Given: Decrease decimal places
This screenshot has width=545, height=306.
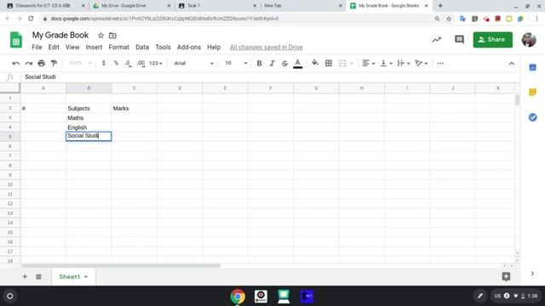Looking at the screenshot, I should click(x=129, y=63).
